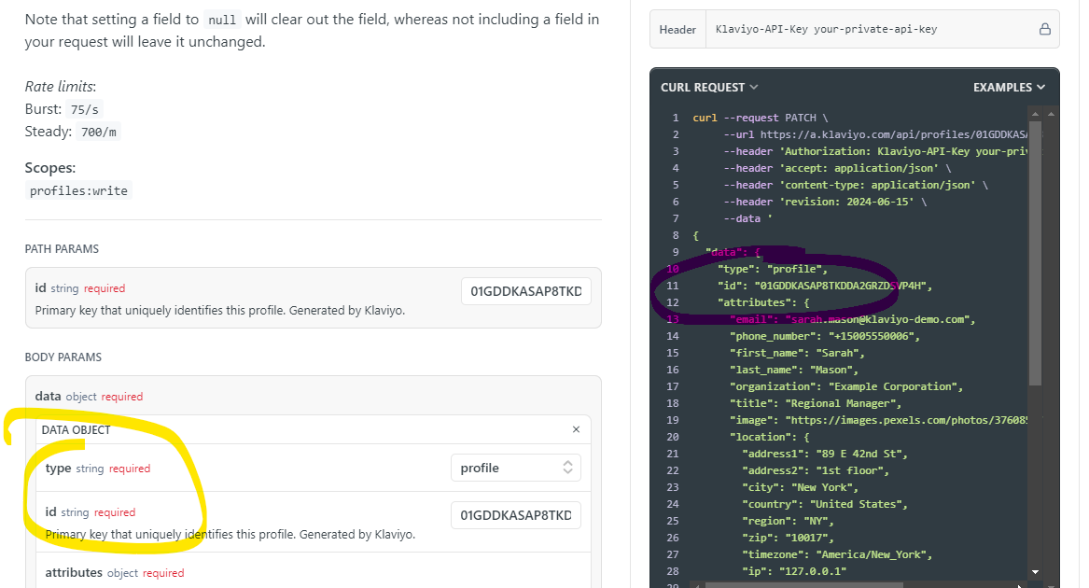Click the 75/s burst rate value

click(x=85, y=110)
